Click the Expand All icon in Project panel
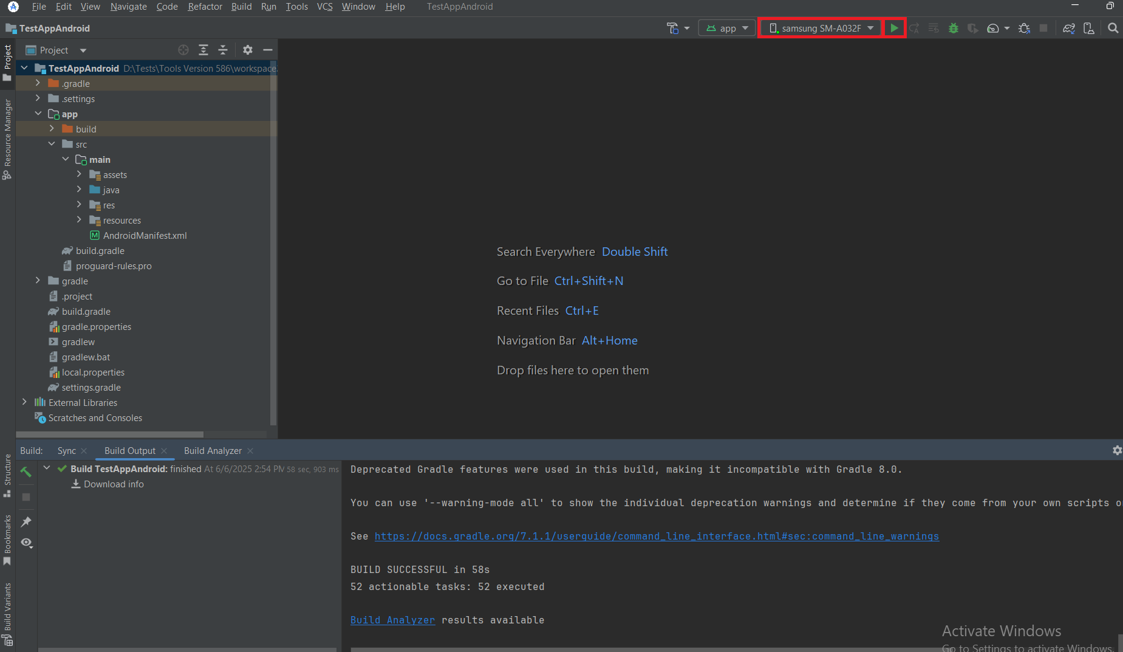1123x652 pixels. 203,50
